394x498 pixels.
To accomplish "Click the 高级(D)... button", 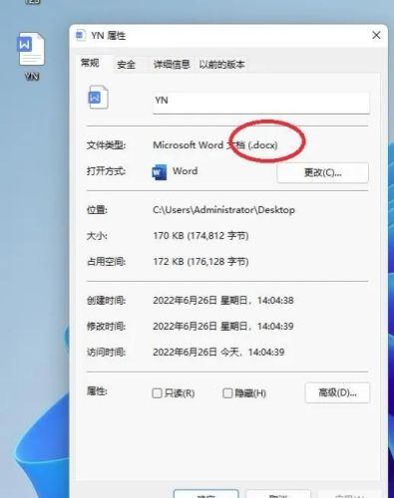I will [337, 392].
